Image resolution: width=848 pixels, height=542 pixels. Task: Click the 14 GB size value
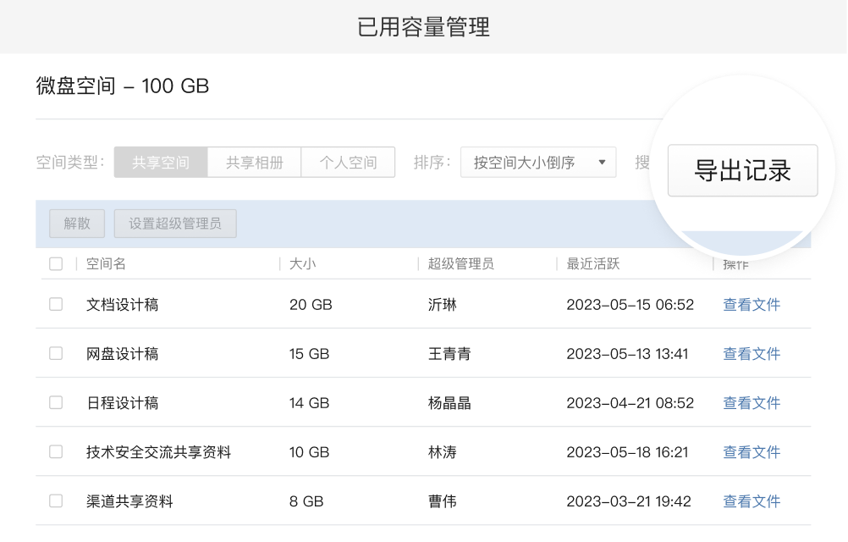point(310,403)
